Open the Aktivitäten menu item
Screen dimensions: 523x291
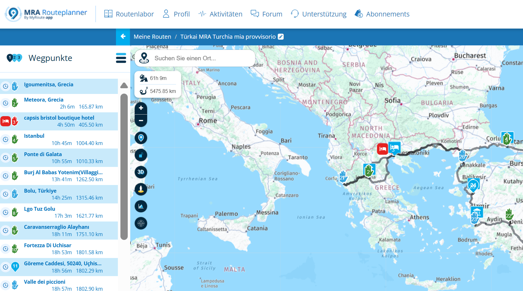220,14
